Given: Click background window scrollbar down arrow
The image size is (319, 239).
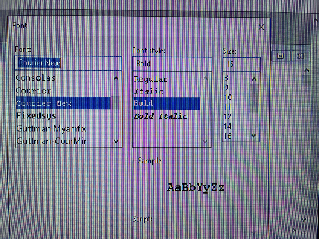Looking at the screenshot, I should pyautogui.click(x=304, y=220).
